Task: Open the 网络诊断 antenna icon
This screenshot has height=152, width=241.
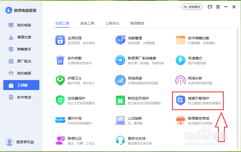Action: click(x=181, y=80)
